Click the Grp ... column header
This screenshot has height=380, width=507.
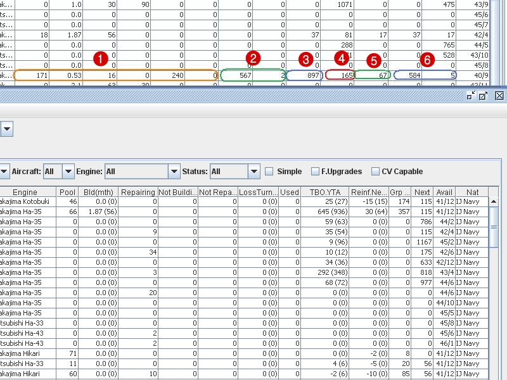pyautogui.click(x=400, y=193)
